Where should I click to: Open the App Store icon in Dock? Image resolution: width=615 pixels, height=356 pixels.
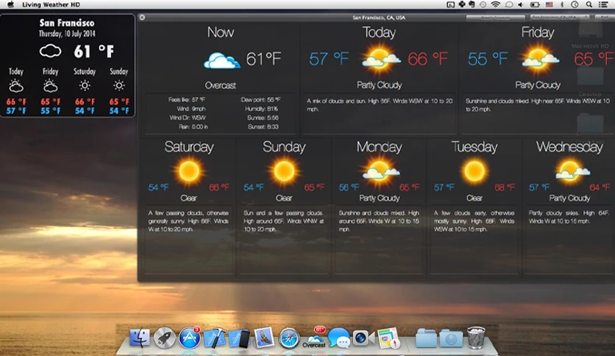pyautogui.click(x=190, y=338)
